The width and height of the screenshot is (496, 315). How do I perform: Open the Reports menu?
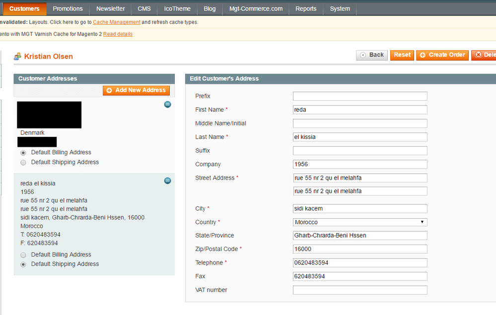(306, 9)
